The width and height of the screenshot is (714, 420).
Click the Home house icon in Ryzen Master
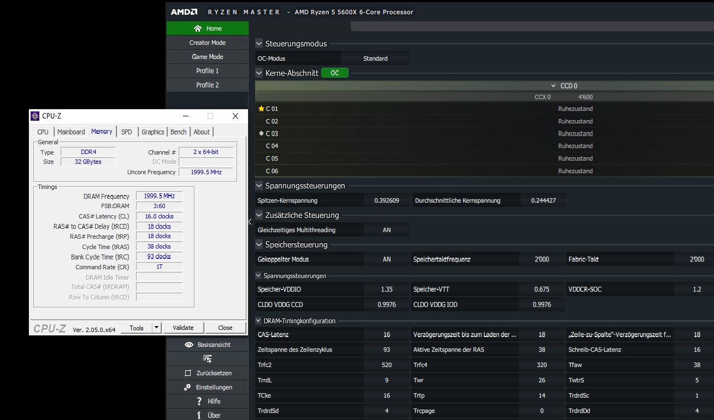pyautogui.click(x=198, y=28)
